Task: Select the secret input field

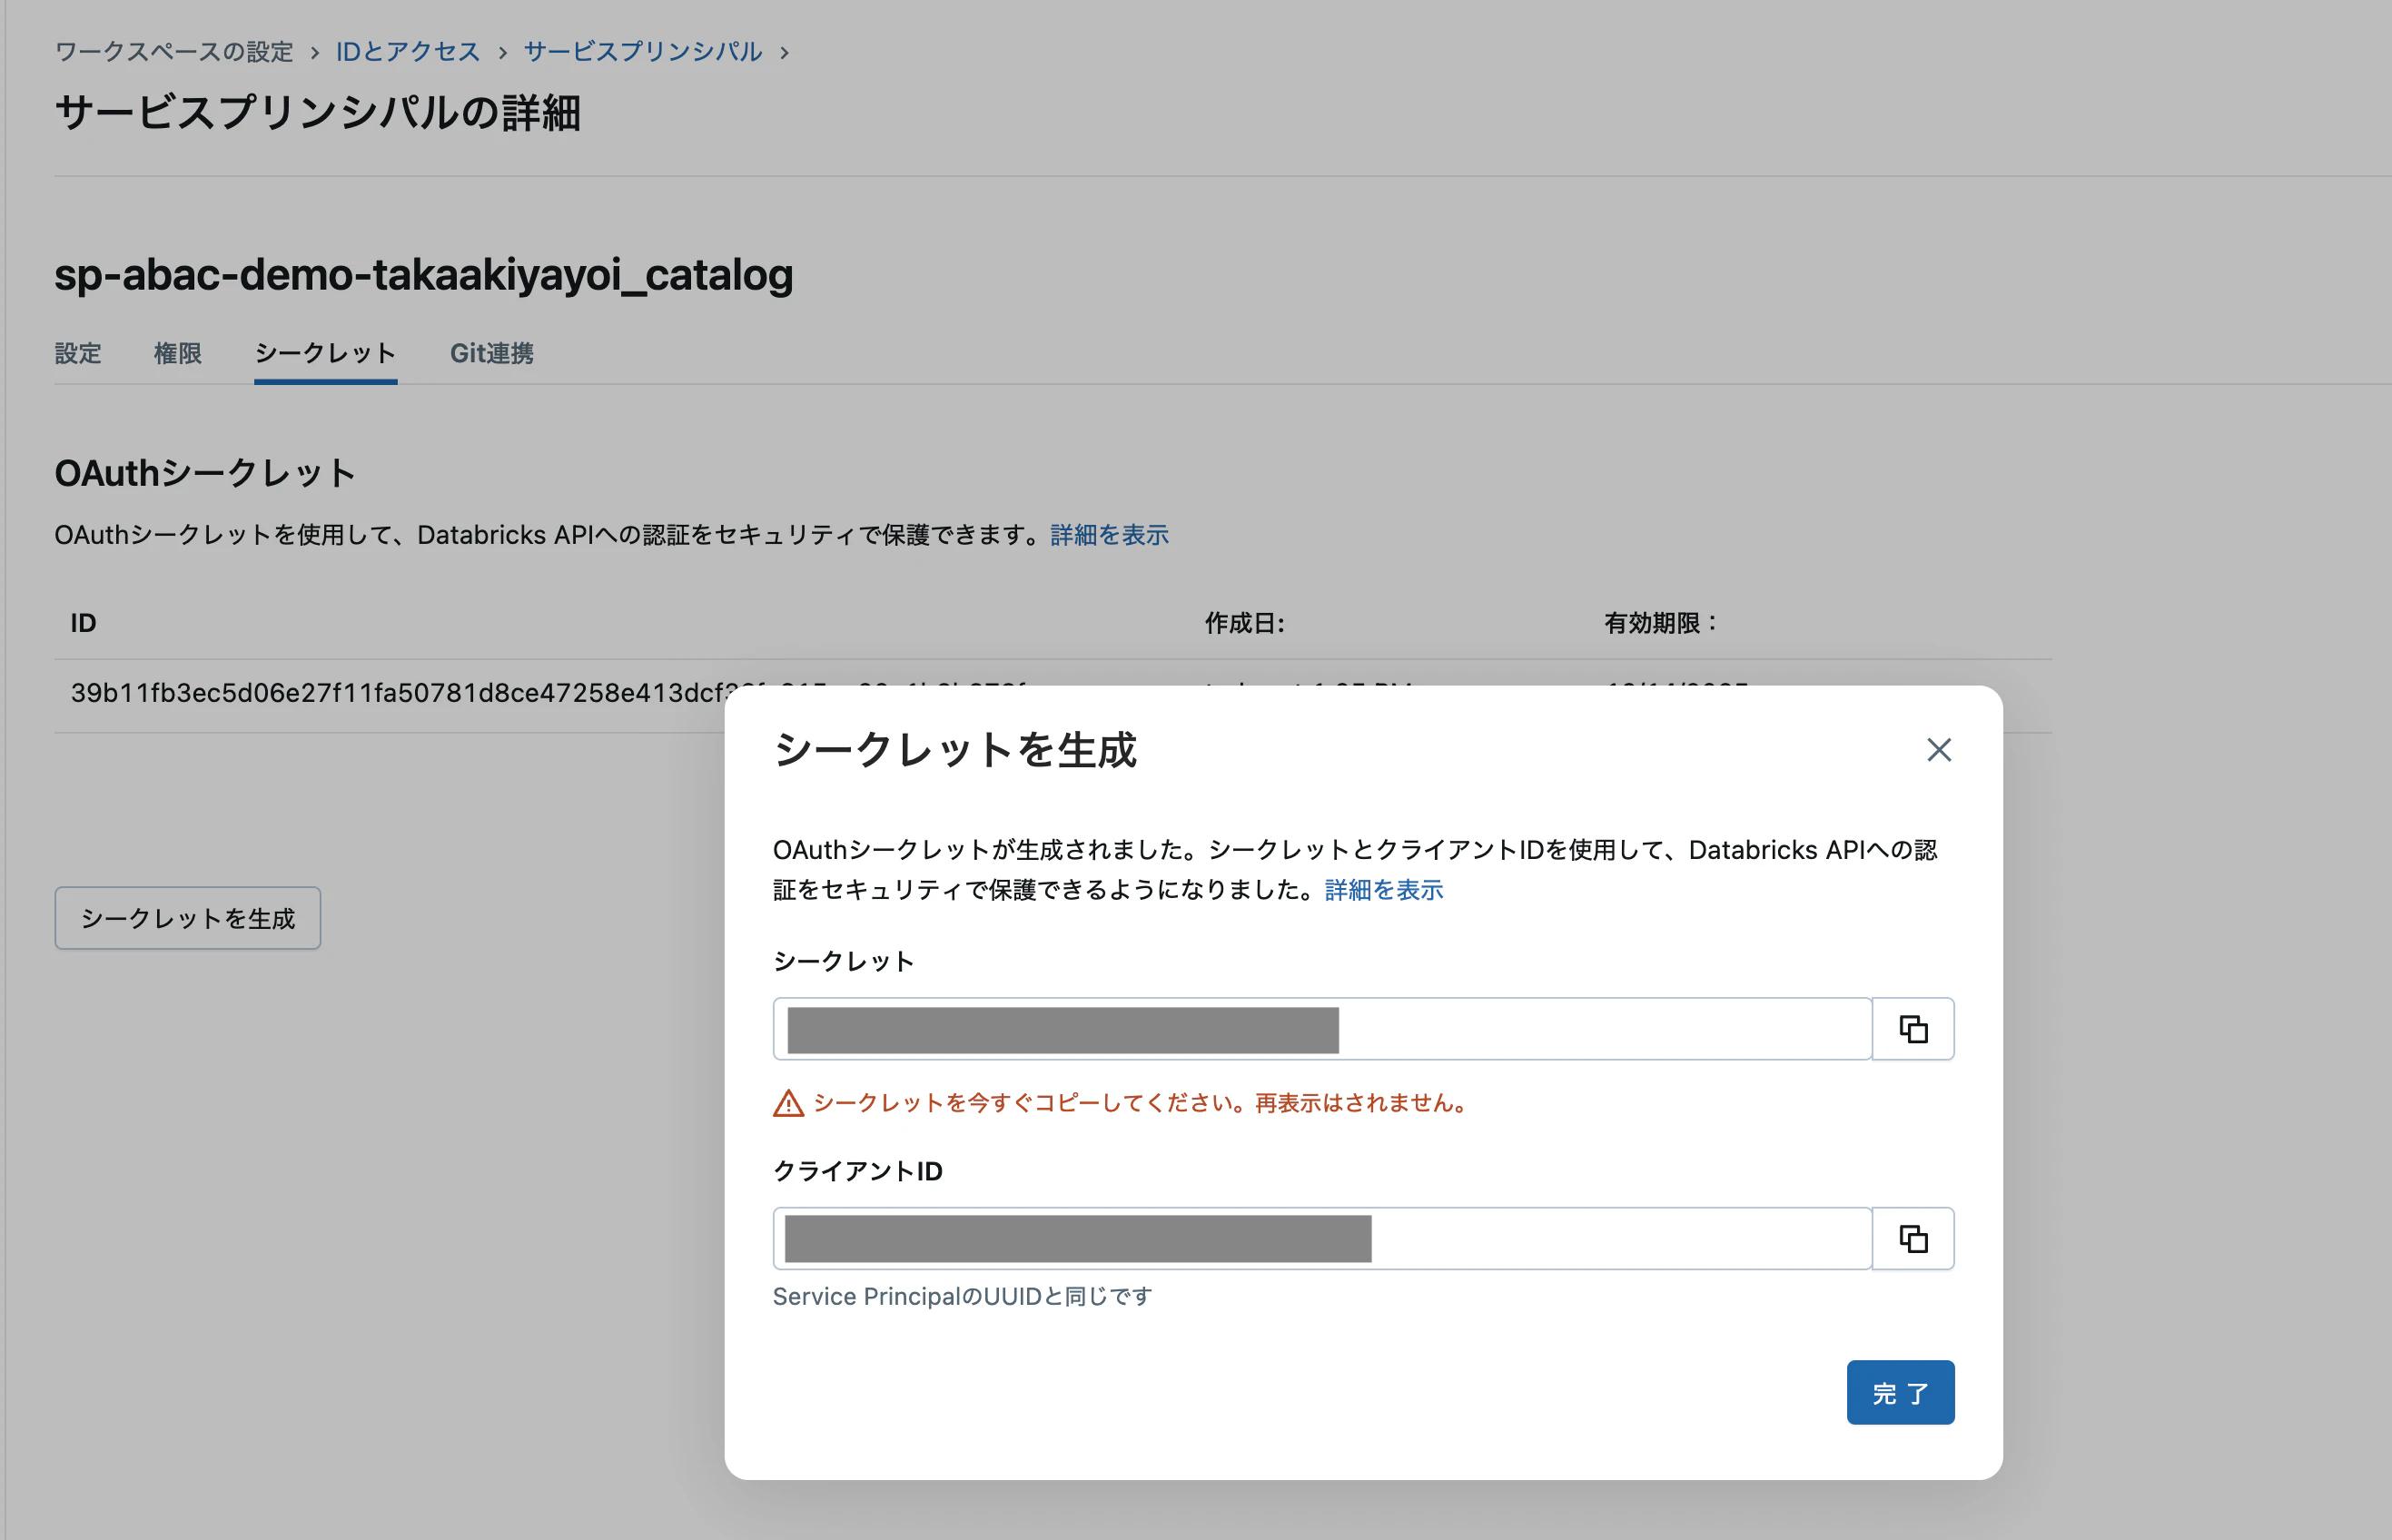Action: tap(1322, 1029)
